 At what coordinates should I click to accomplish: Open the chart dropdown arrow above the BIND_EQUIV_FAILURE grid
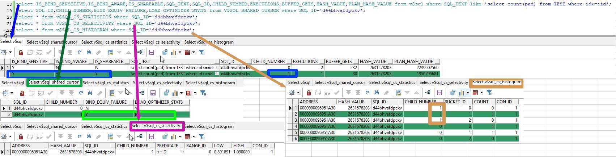(x=181, y=93)
